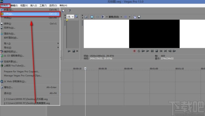Choose 关闭(C) in the File menu
Screen dimensions: 205x116
[x=30, y=18]
